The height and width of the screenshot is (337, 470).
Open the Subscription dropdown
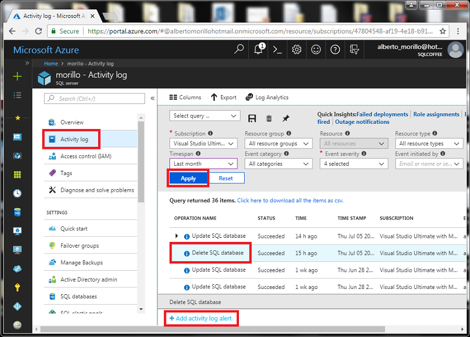click(203, 144)
